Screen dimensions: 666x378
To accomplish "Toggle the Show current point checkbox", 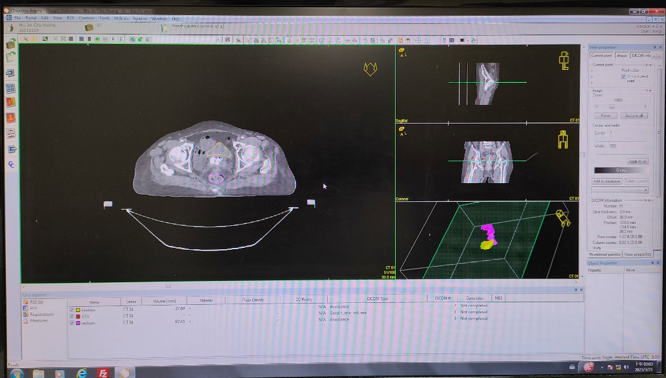I will point(623,76).
